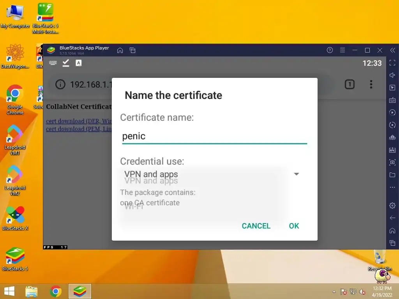Viewport: 399px width, 299px height.
Task: Click the back arrow in BlueStacks sidebar
Action: (x=392, y=218)
